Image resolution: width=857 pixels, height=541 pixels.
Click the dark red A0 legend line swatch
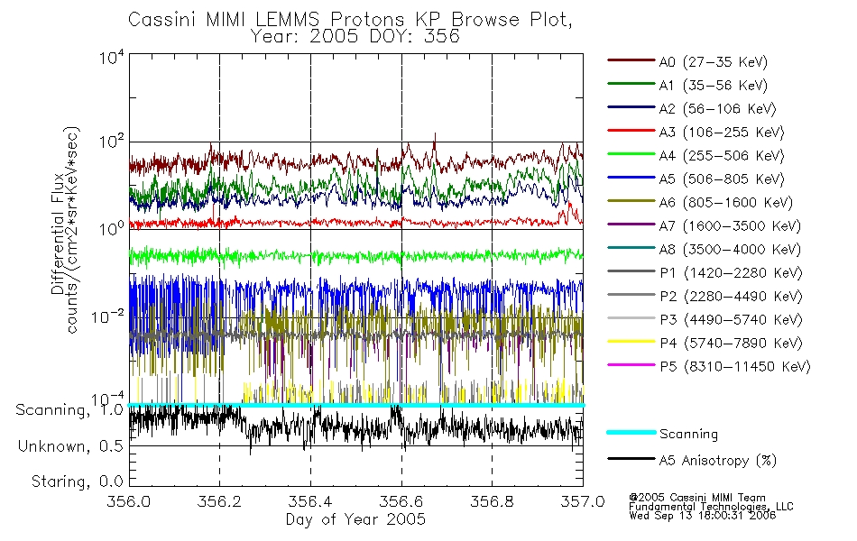click(631, 60)
